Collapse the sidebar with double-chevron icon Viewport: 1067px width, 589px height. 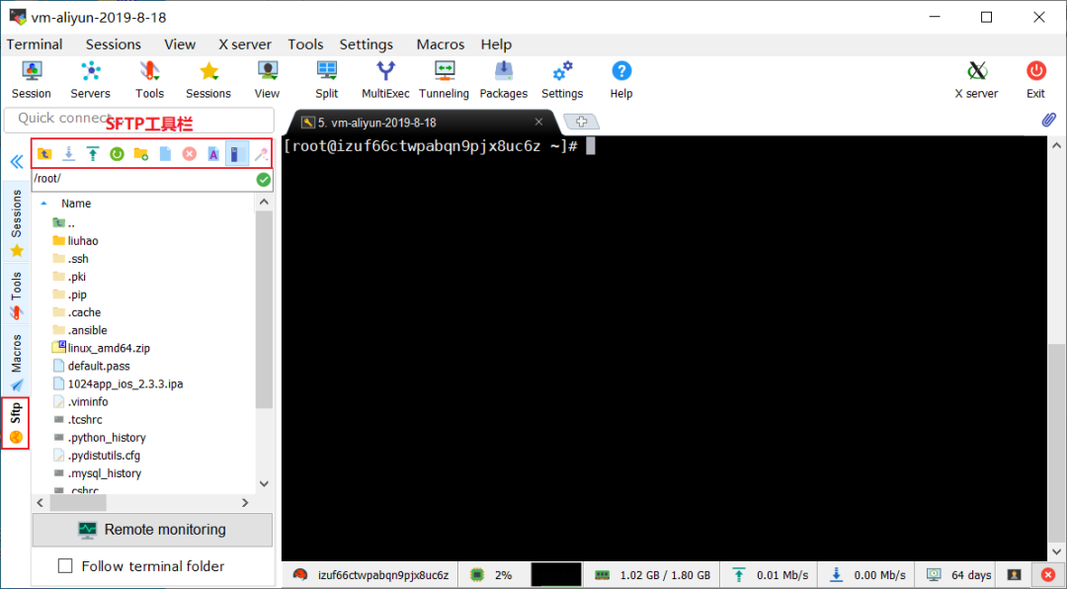(17, 162)
